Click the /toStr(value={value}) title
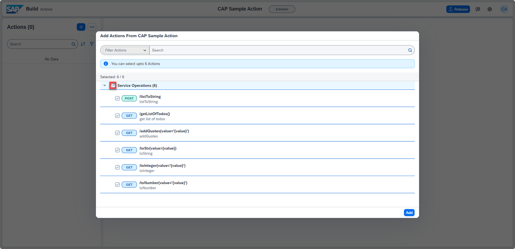The width and height of the screenshot is (515, 249). click(158, 148)
